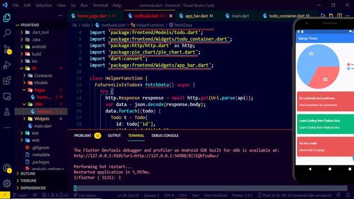Screen dimensions: 354x199
Task: Open Remote Explorer icon in activity bar
Action: pos(7,97)
